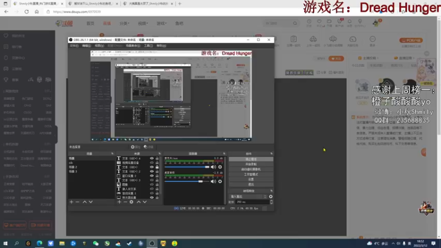
Task: Undock the sources panel via its header icon
Action: click(159, 154)
